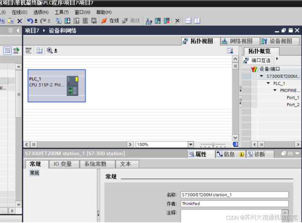302x223 pixels.
Task: Go offline with the 离线 button
Action: (x=131, y=21)
